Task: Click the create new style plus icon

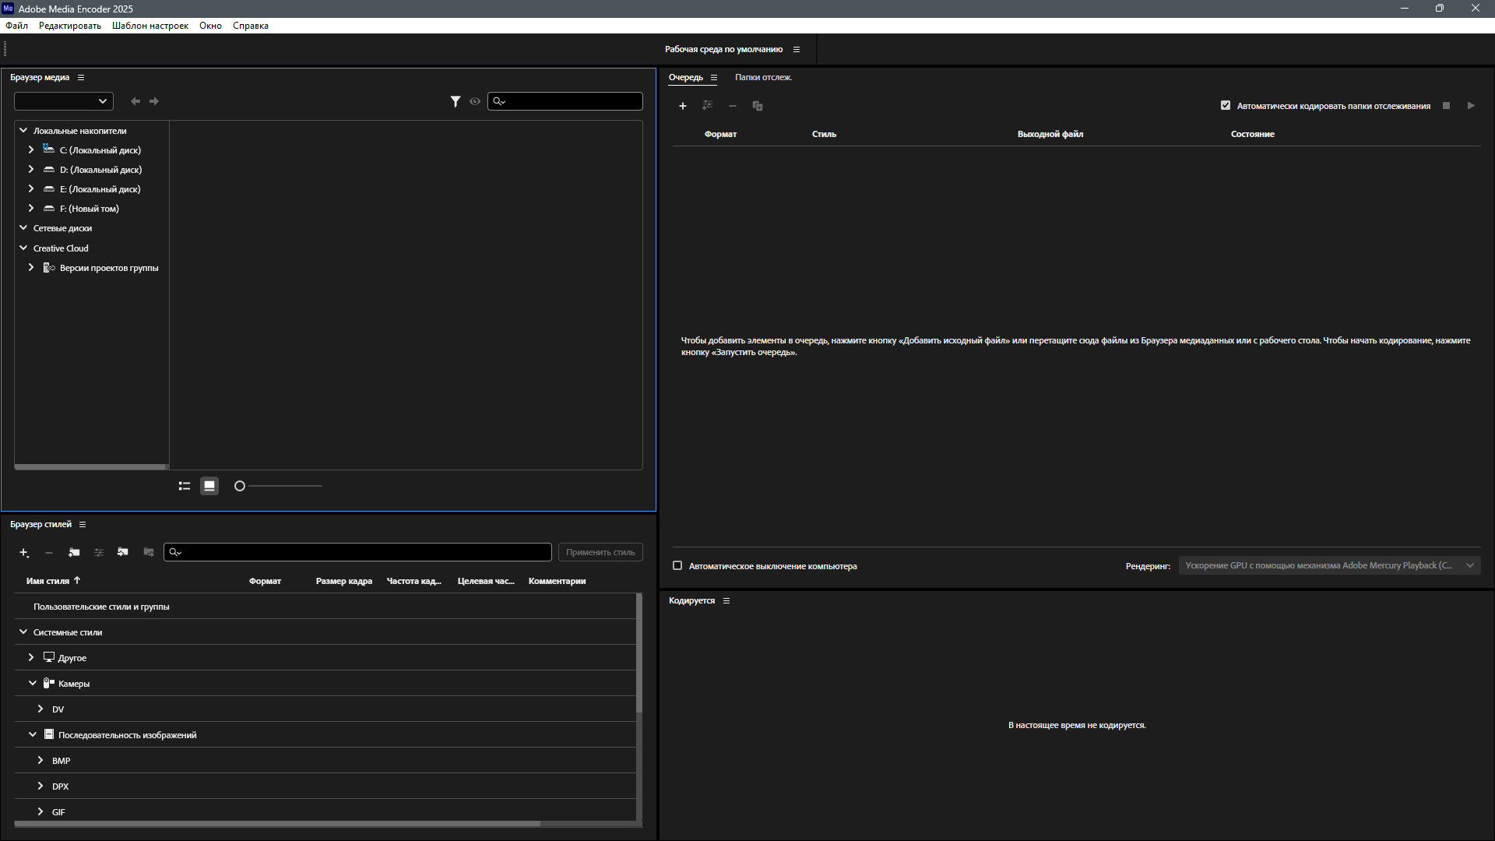Action: pos(24,552)
